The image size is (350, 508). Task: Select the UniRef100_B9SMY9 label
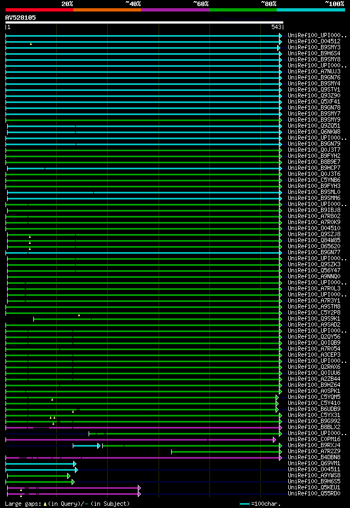(x=314, y=120)
